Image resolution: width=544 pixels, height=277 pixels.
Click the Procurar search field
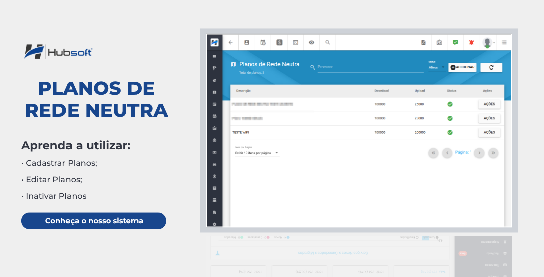tap(370, 67)
